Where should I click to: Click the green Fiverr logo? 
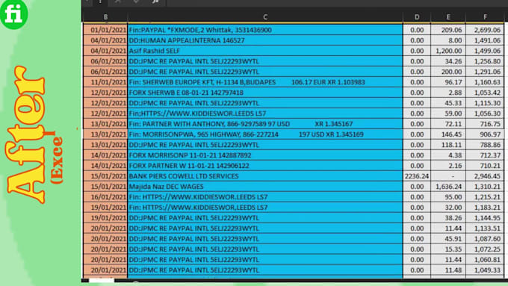[x=14, y=14]
